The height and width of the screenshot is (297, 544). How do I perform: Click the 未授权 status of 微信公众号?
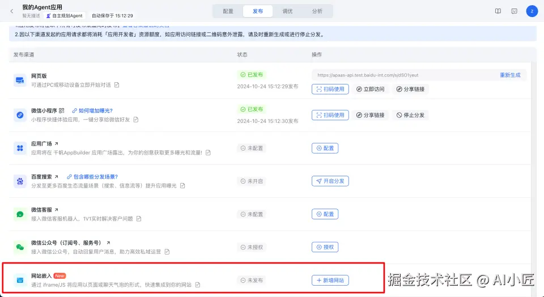tap(252, 247)
